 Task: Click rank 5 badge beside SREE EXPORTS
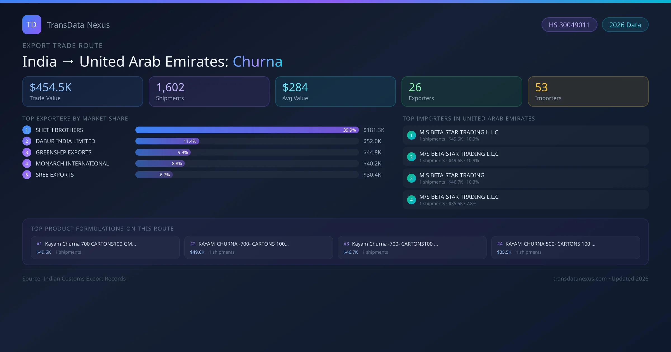pyautogui.click(x=27, y=175)
